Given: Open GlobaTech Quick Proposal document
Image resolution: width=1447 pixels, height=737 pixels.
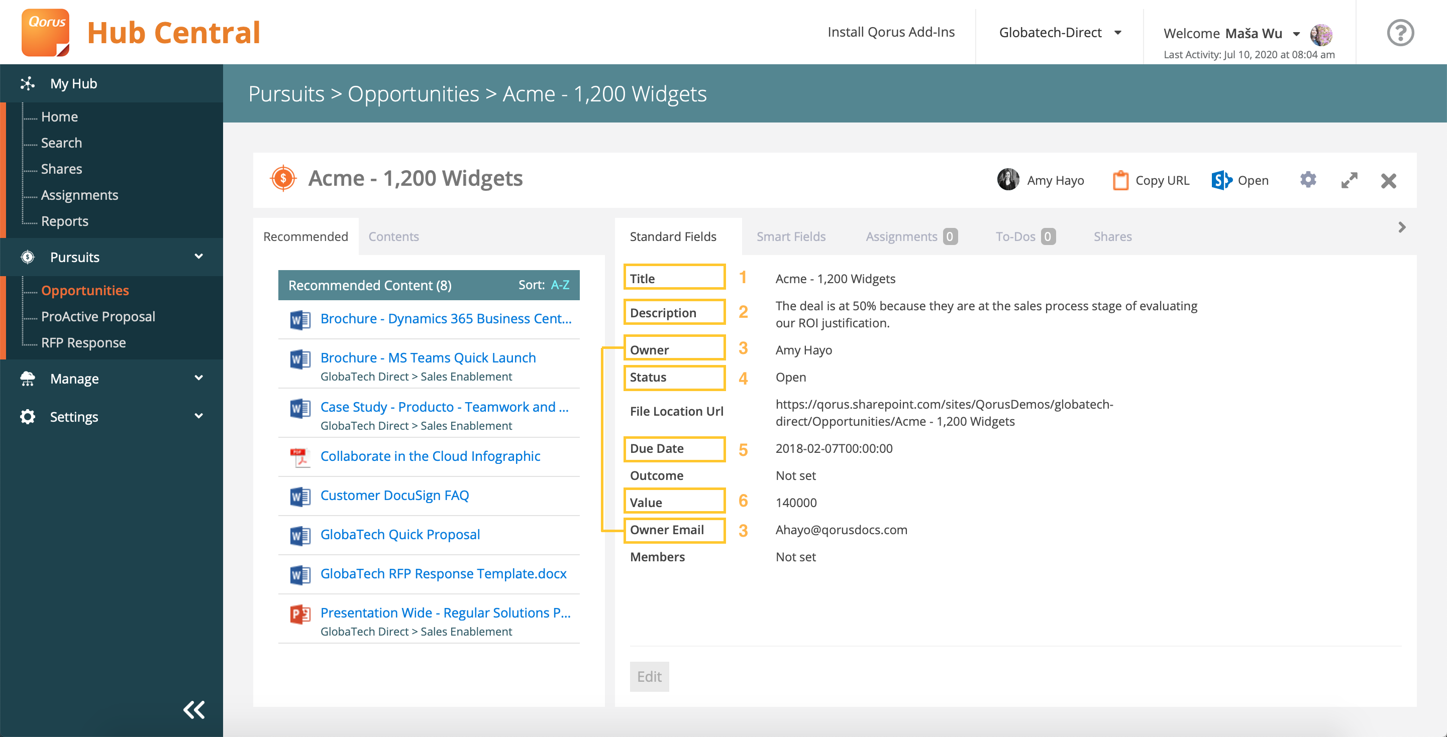Looking at the screenshot, I should 399,534.
